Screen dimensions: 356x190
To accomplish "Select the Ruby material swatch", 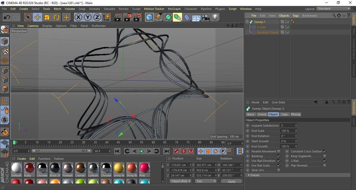I will 29,169.
